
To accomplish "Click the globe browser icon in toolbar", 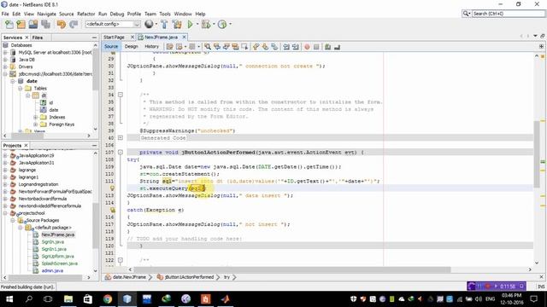I will (149, 24).
